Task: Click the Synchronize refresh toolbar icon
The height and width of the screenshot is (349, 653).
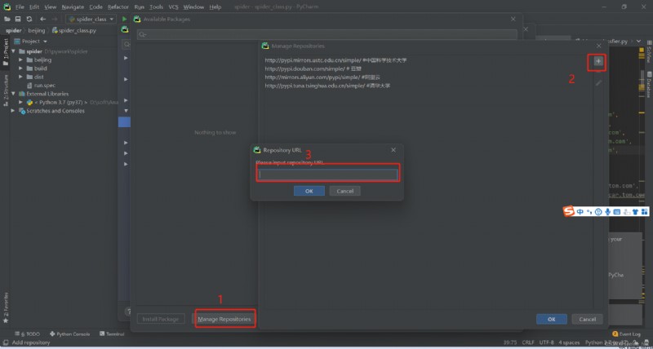Action: (29, 19)
